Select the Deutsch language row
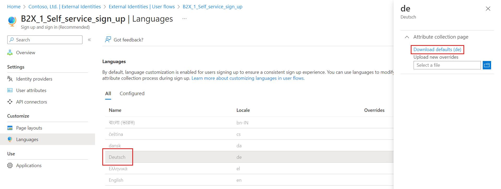501x189 pixels. coord(249,157)
